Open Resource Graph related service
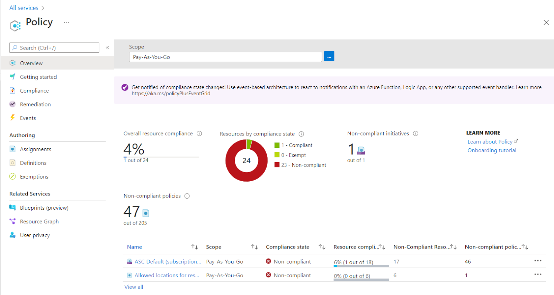The image size is (554, 295). (x=39, y=222)
